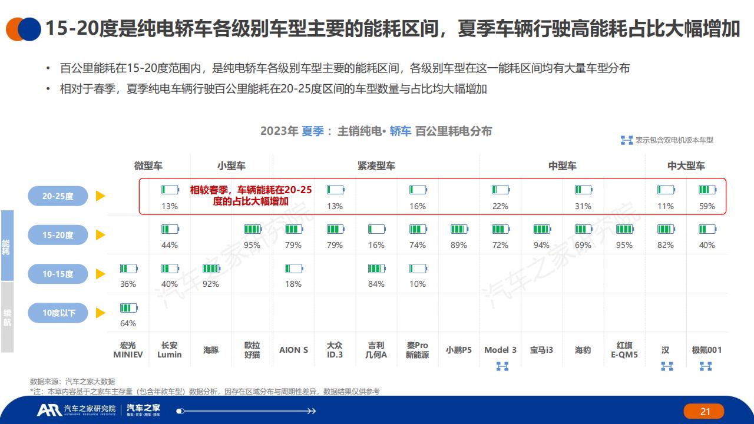Click the 中大型车 category header

[686, 166]
